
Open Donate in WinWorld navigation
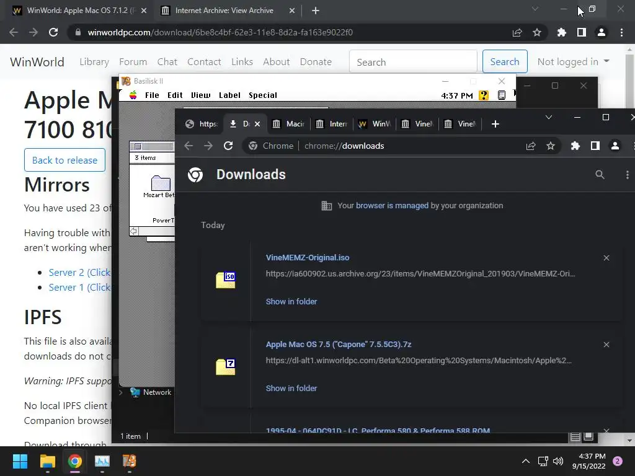click(316, 62)
